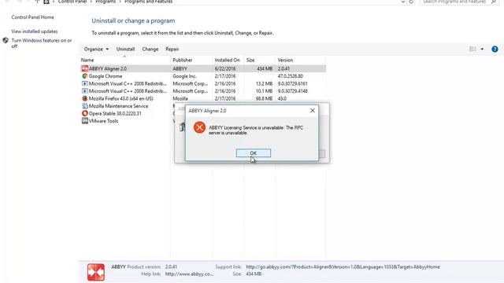Click Programs in the address breadcrumb
The width and height of the screenshot is (504, 283).
pyautogui.click(x=106, y=2)
